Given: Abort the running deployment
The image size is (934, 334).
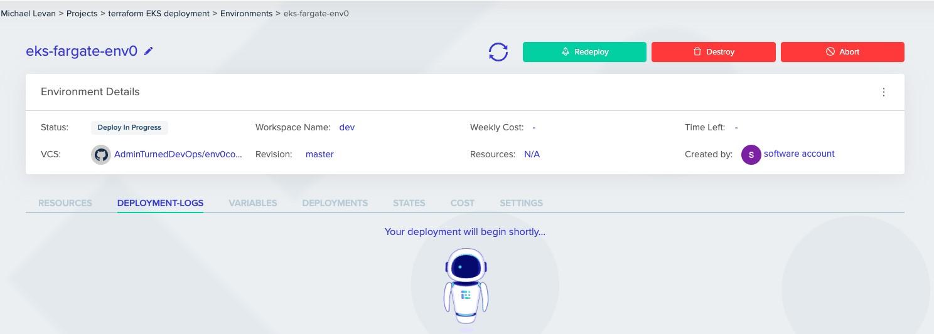Looking at the screenshot, I should pyautogui.click(x=842, y=52).
